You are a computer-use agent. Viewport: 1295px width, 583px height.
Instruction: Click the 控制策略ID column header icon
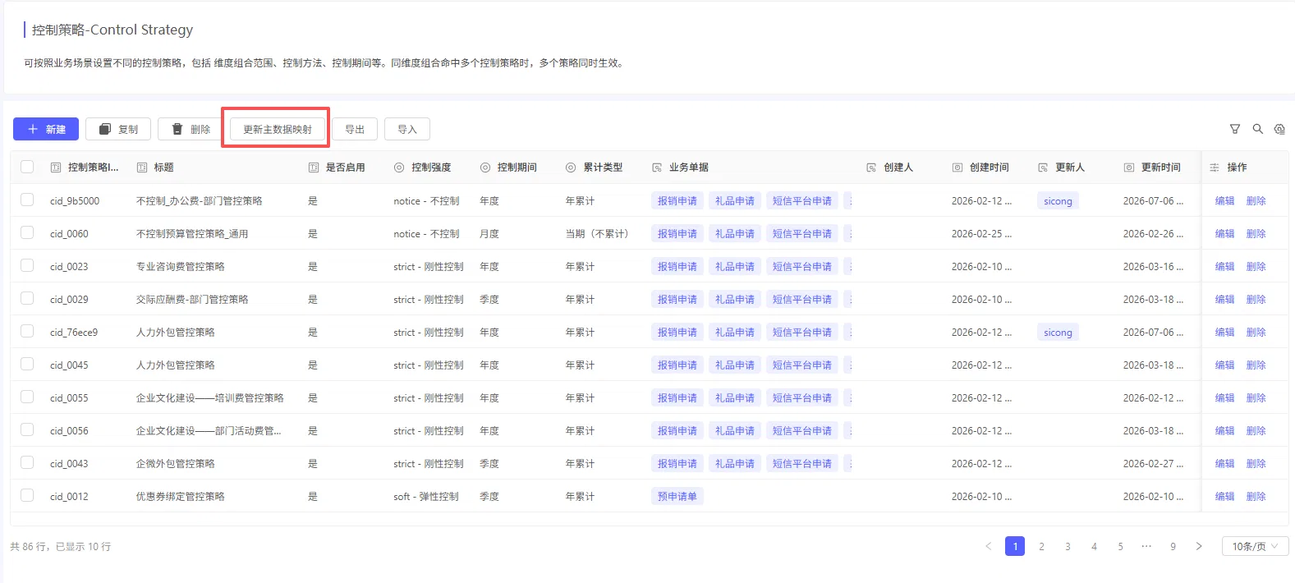coord(56,168)
